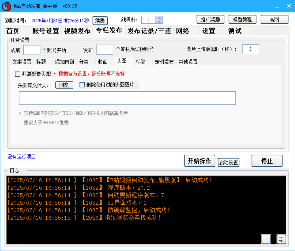
Task: Click the 建议大于960*540像素 hint text
Action: pos(46,123)
